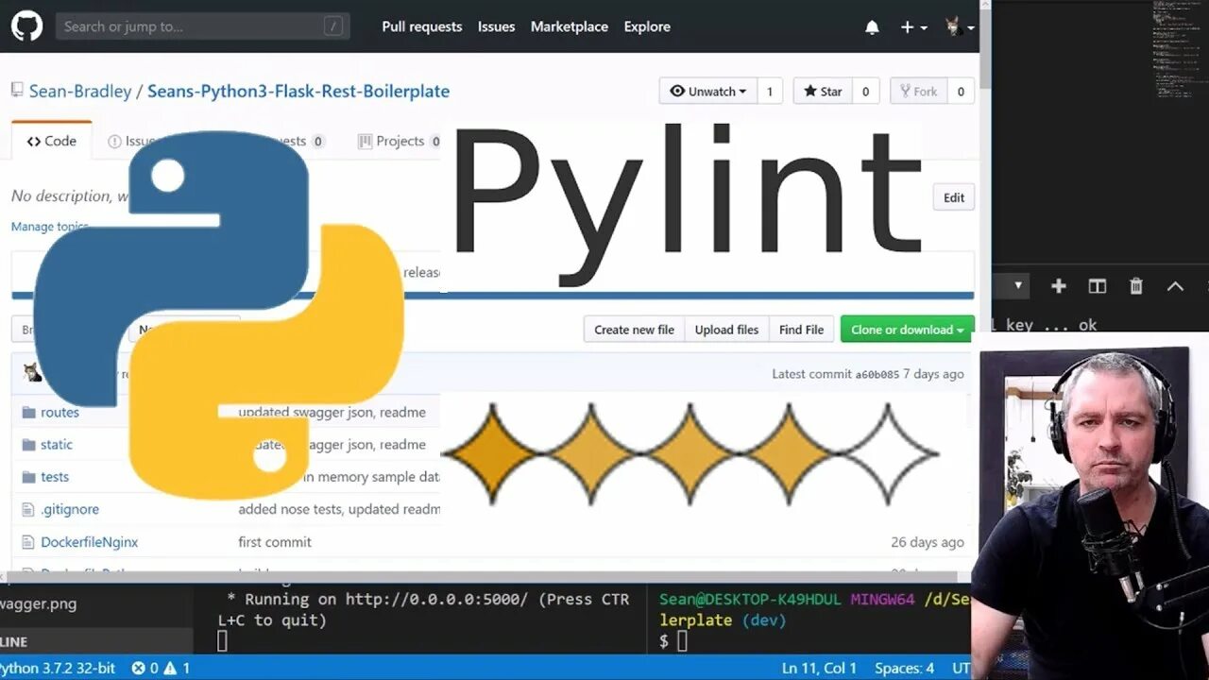
Task: Click the forks count 0
Action: pyautogui.click(x=961, y=92)
